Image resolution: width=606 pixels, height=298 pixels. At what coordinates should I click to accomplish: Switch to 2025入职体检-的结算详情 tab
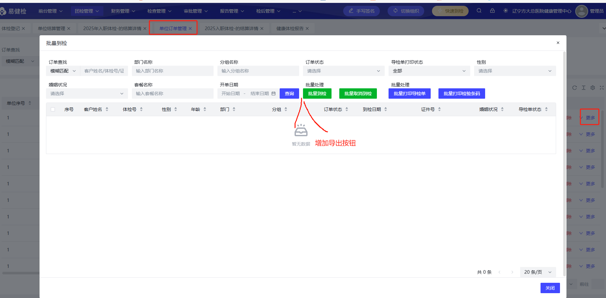(x=231, y=28)
